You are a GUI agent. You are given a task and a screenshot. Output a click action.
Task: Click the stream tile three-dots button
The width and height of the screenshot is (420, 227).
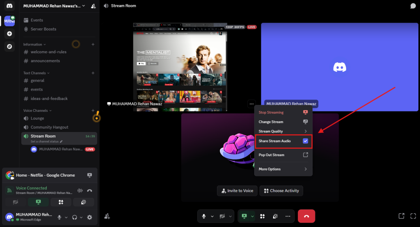tap(251, 104)
